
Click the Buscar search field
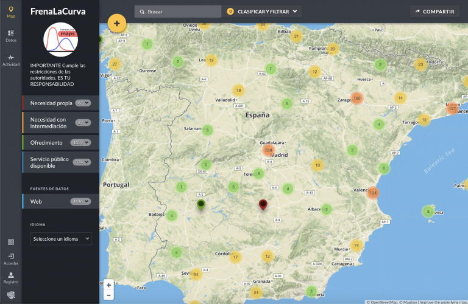coord(178,11)
